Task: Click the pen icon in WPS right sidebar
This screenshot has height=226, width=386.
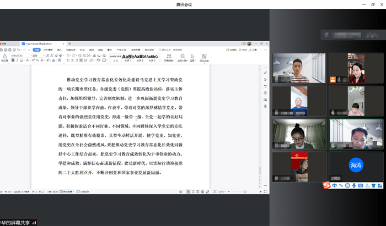Action: pos(265,73)
